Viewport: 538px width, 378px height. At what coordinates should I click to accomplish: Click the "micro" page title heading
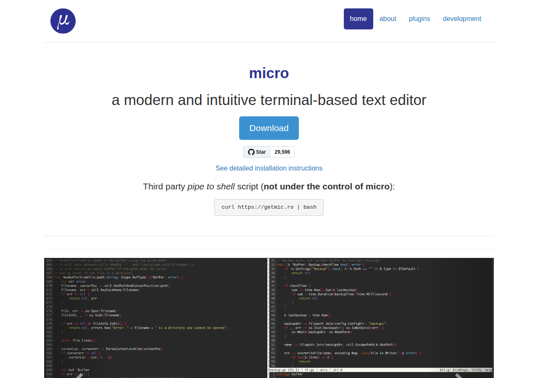point(269,73)
